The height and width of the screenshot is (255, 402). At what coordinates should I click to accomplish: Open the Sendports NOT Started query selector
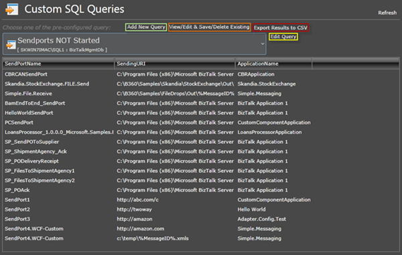(x=135, y=44)
